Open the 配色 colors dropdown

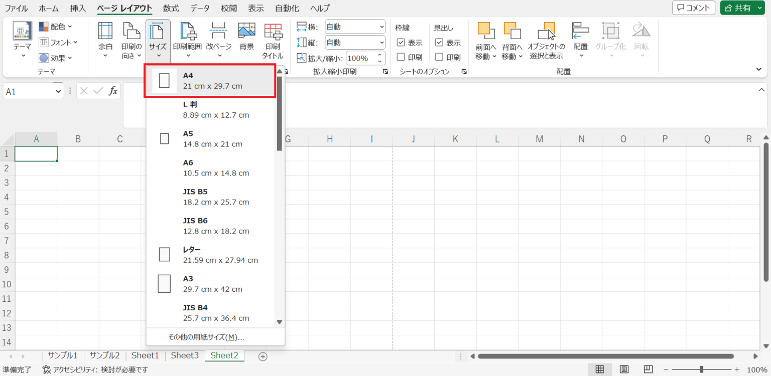(56, 27)
